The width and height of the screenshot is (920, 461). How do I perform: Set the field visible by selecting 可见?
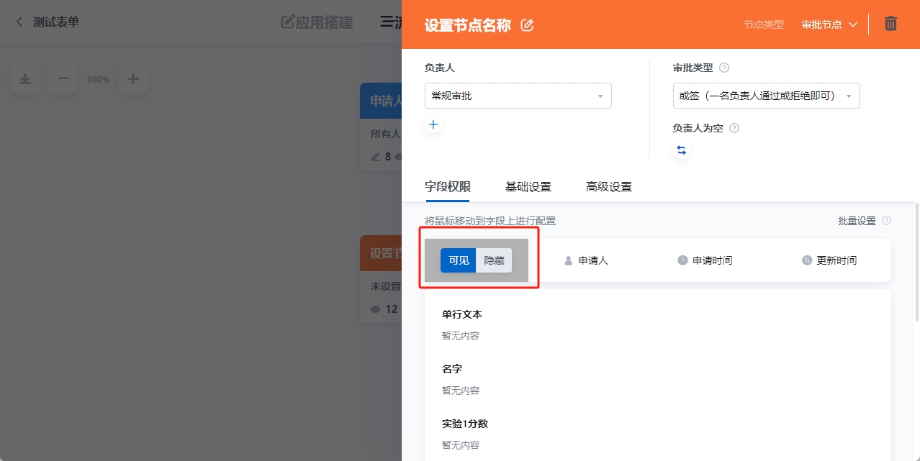pyautogui.click(x=458, y=260)
